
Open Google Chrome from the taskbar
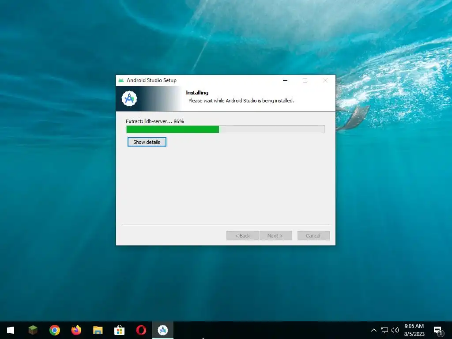click(54, 330)
